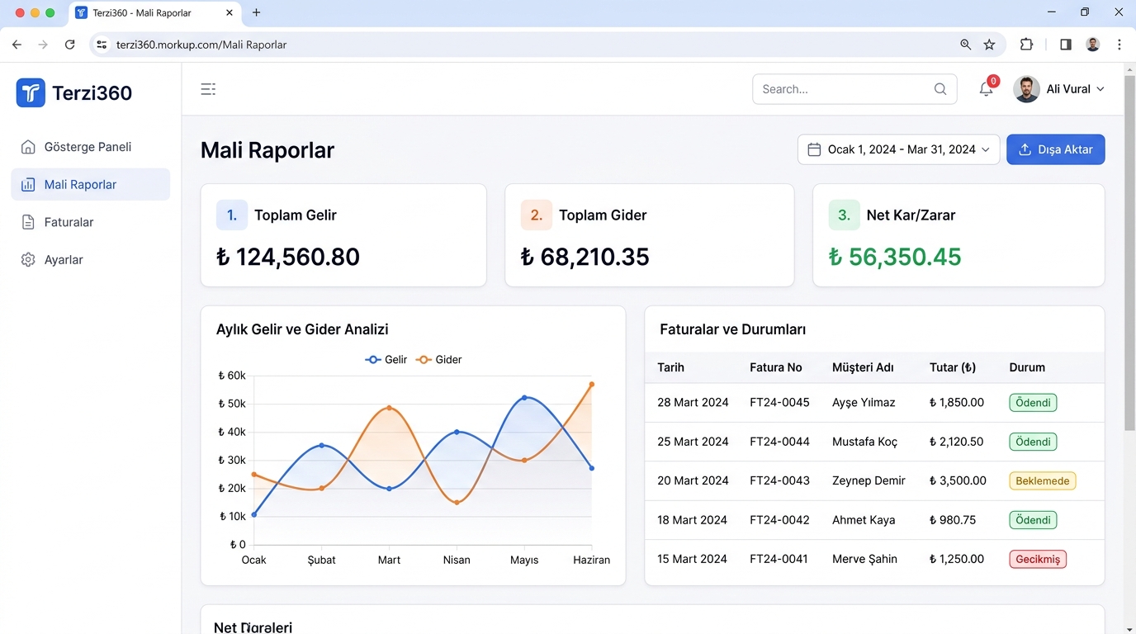Reload the page with the refresh icon
This screenshot has height=634, width=1136.
point(70,45)
